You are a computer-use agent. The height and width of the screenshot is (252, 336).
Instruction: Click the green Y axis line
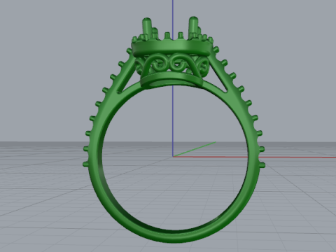click(195, 149)
